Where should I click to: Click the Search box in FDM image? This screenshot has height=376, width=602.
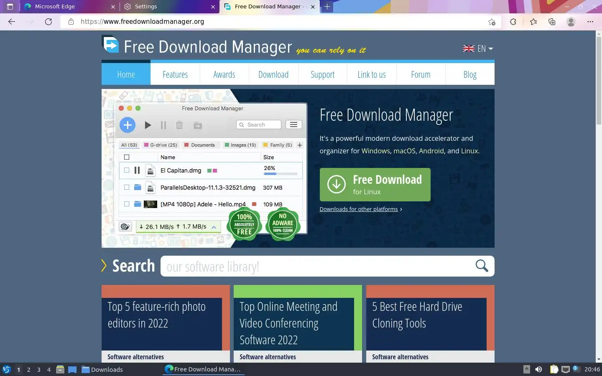point(259,124)
